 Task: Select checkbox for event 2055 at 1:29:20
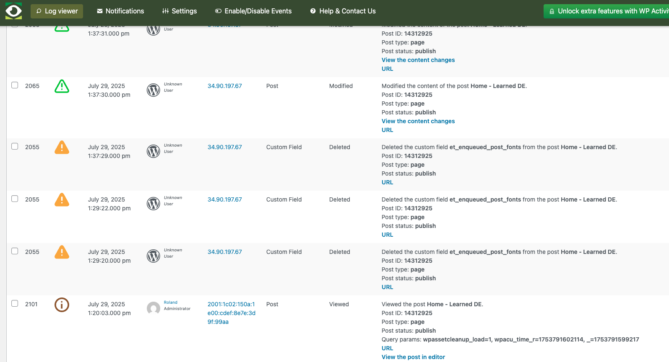15,251
